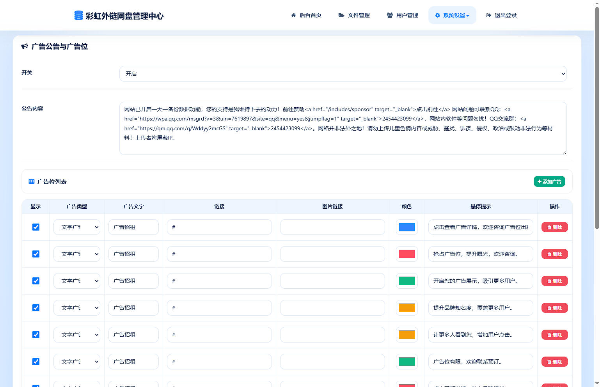The width and height of the screenshot is (600, 387).
Task: Expand the 系统设置 dropdown menu
Action: point(452,15)
